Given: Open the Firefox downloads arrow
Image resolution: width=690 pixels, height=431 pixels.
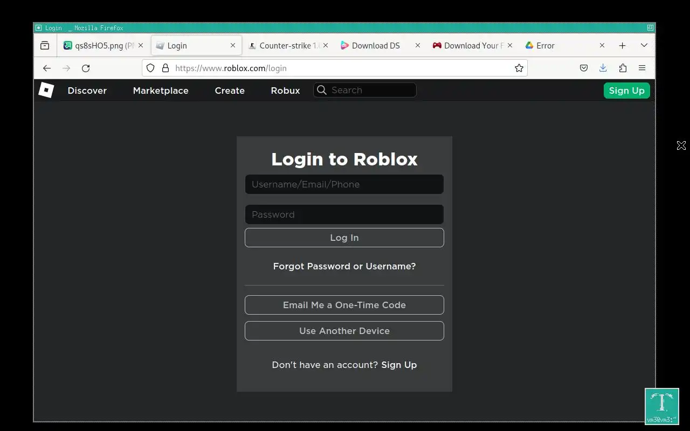Looking at the screenshot, I should [603, 68].
